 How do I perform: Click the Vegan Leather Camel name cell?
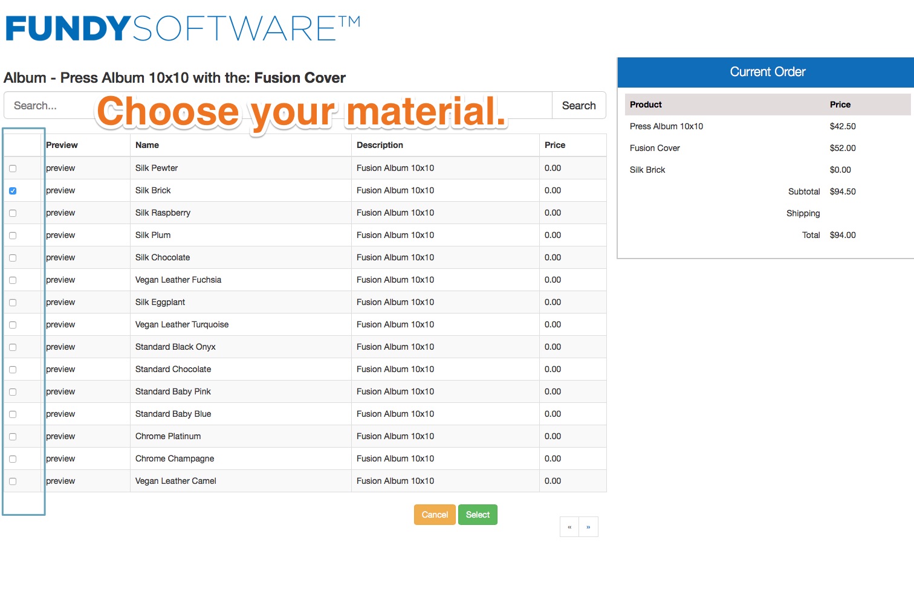(241, 481)
